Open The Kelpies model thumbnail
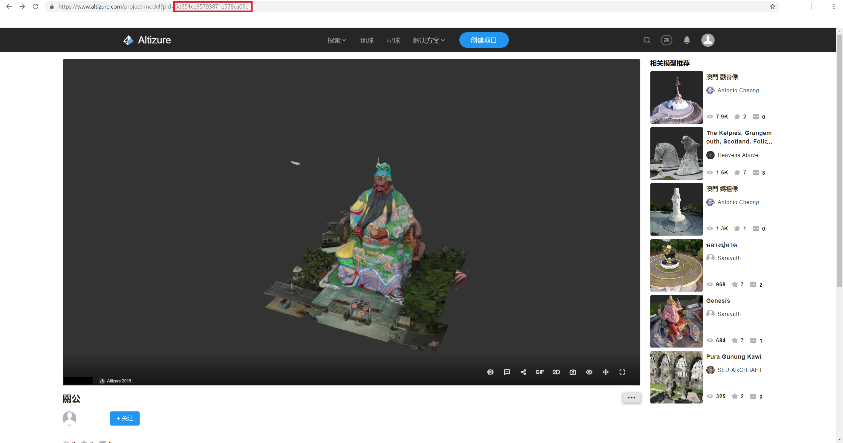 coord(676,153)
